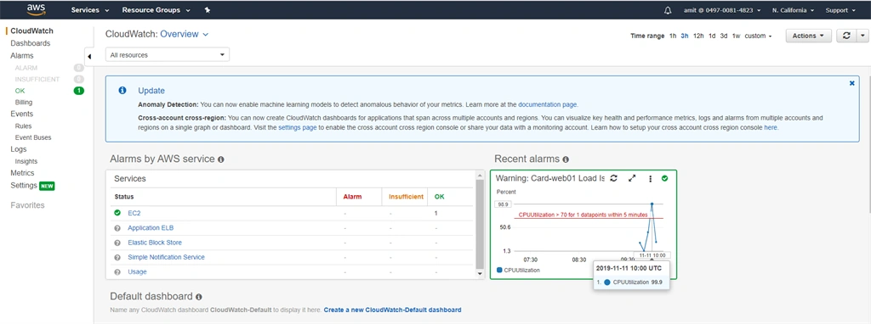871x324 pixels.
Task: Click the Services table vertical scrollbar
Action: [x=481, y=224]
